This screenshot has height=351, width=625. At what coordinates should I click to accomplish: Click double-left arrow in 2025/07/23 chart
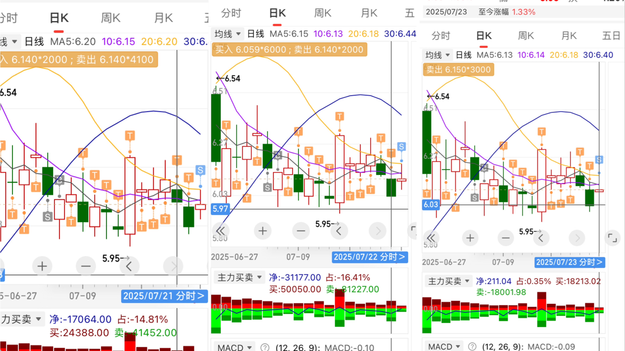tap(432, 238)
